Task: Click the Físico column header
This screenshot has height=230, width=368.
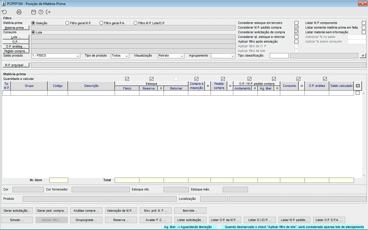Action: (127, 88)
